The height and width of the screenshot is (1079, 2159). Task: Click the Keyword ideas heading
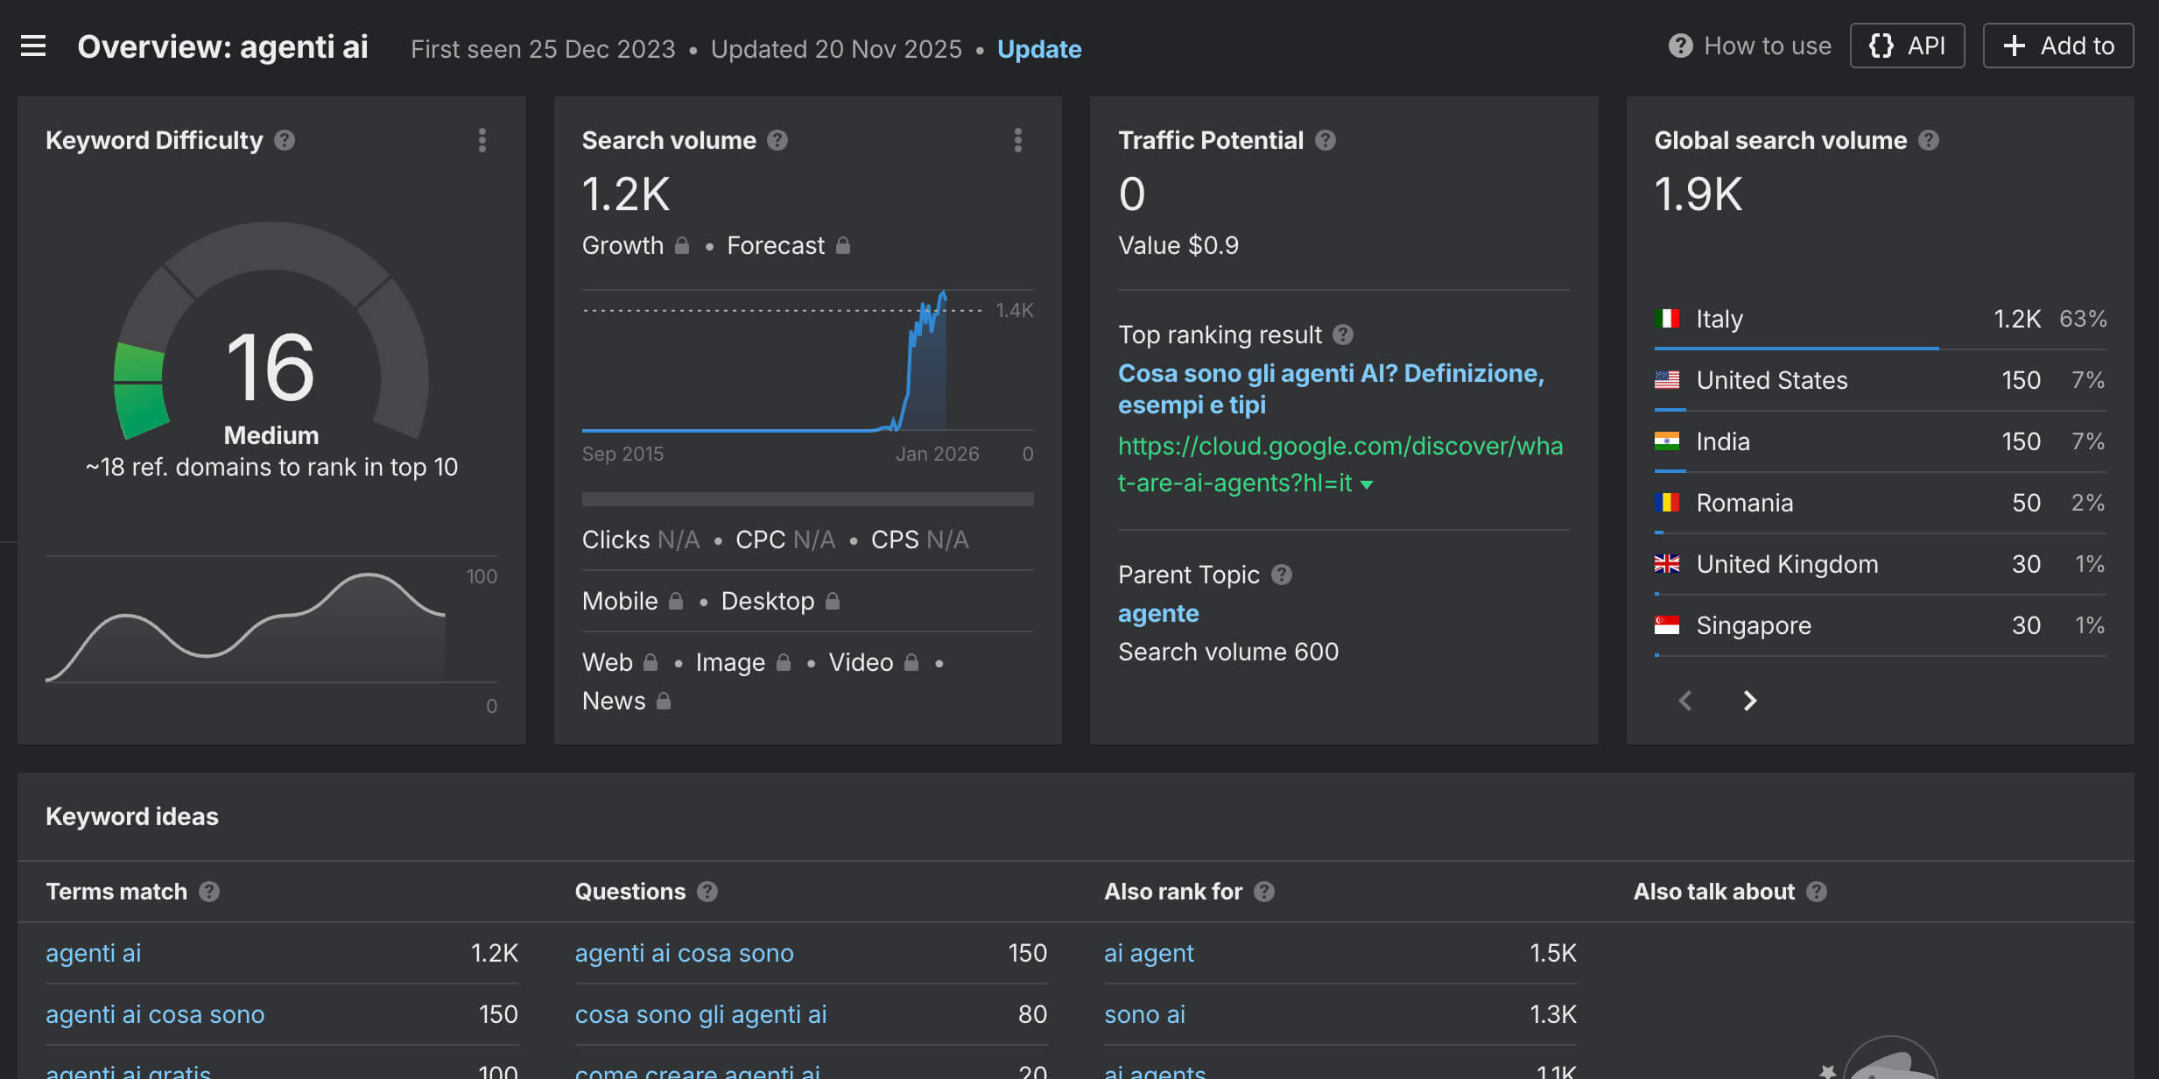pos(132,816)
